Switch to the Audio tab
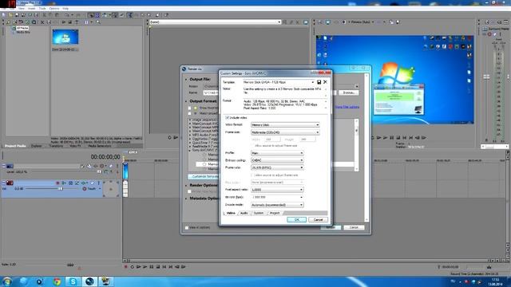 point(244,213)
